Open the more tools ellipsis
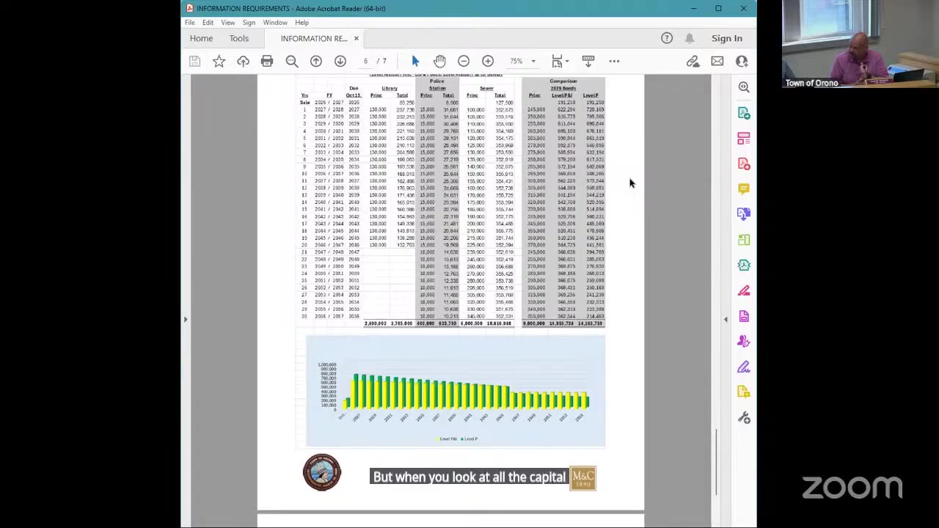Viewport: 939px width, 528px height. coord(614,62)
